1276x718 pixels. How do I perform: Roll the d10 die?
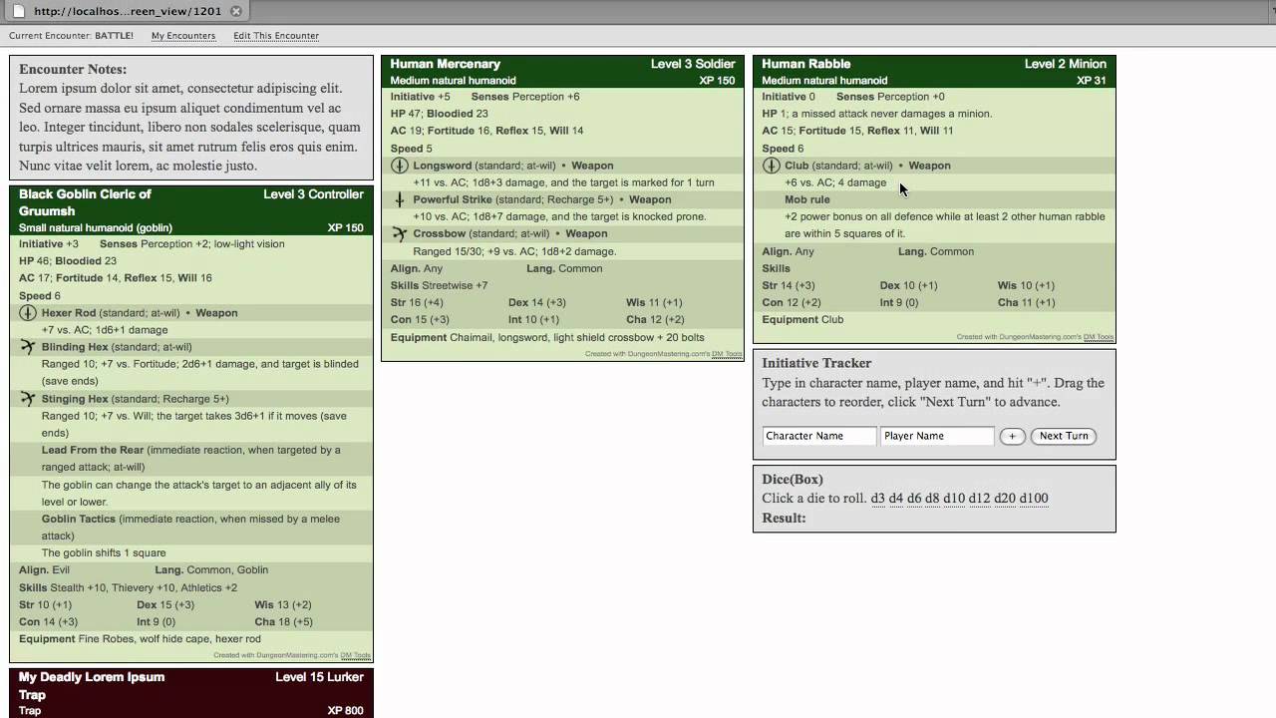click(x=954, y=499)
